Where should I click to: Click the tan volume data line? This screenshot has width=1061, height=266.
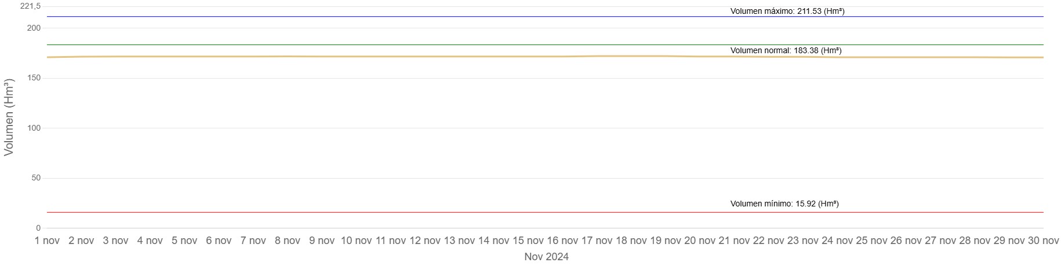(x=406, y=57)
